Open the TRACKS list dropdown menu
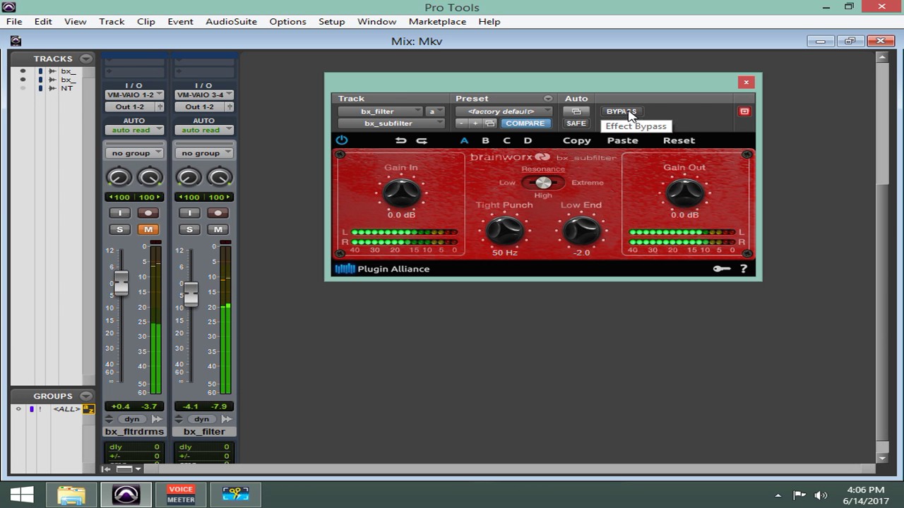This screenshot has width=904, height=508. click(86, 59)
